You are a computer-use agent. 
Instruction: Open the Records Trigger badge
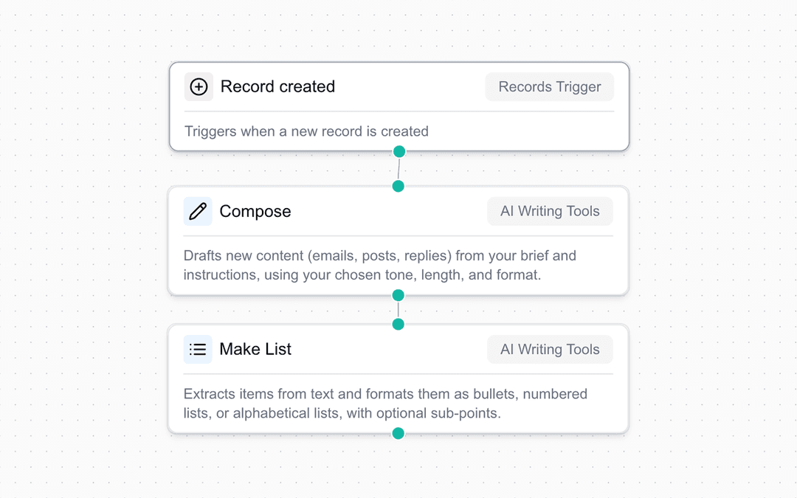click(x=549, y=86)
